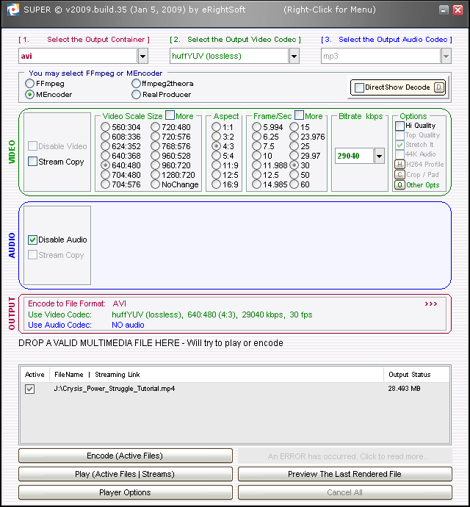Select the FFmpeg encoder radio button
Image resolution: width=470 pixels, height=507 pixels.
pyautogui.click(x=29, y=84)
